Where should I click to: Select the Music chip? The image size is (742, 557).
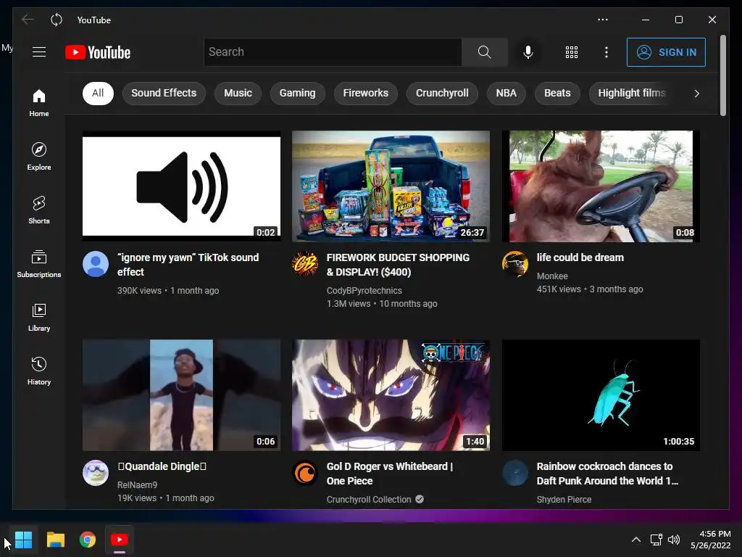pyautogui.click(x=238, y=94)
